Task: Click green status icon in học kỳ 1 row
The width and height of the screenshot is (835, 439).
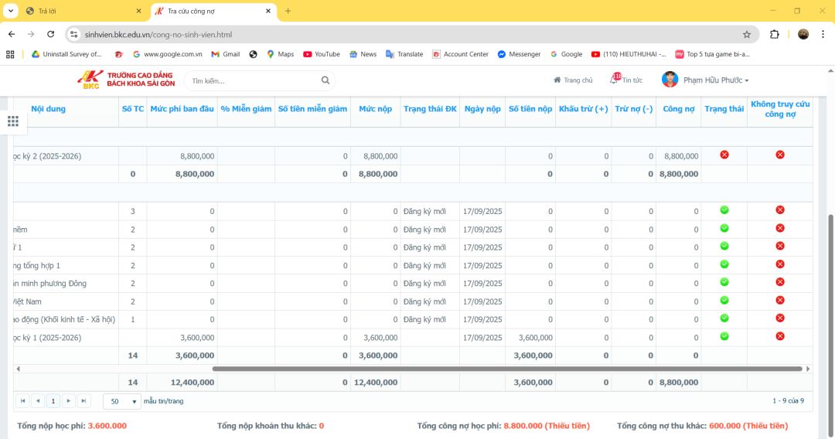Action: point(724,336)
